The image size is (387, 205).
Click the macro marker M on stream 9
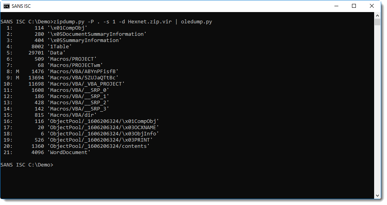tap(18, 78)
